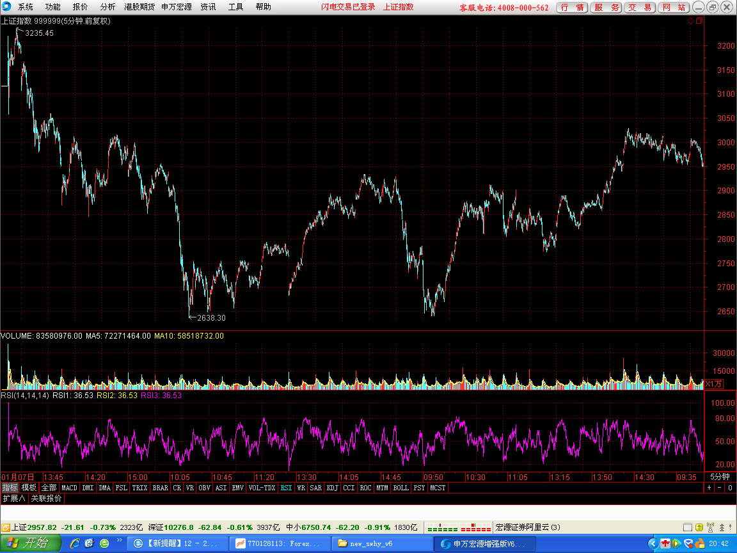The width and height of the screenshot is (737, 553).
Task: Open the 申万宏源 menu
Action: coord(177,6)
